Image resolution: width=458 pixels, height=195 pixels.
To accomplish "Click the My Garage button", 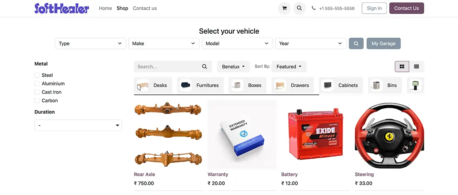I will 384,43.
